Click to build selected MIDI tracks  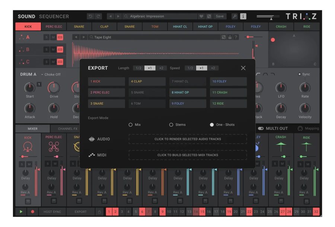(188, 155)
